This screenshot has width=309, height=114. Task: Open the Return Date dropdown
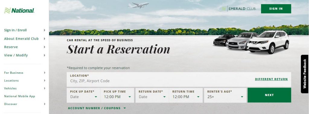click(x=152, y=95)
